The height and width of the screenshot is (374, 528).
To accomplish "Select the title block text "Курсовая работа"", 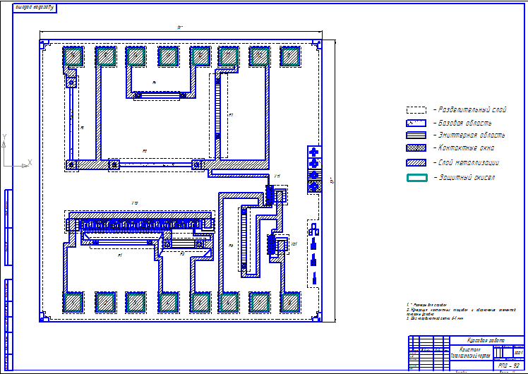I will (486, 340).
